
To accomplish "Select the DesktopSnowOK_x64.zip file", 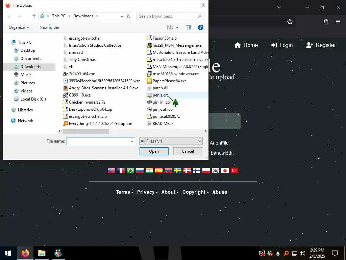I will 88,109.
